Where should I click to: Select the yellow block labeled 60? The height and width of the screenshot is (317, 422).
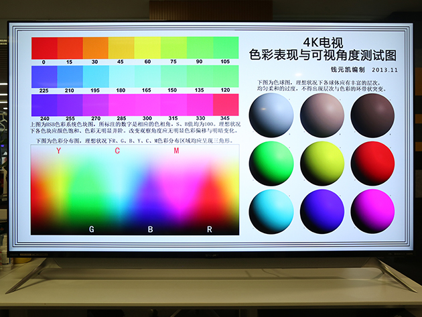[147, 48]
